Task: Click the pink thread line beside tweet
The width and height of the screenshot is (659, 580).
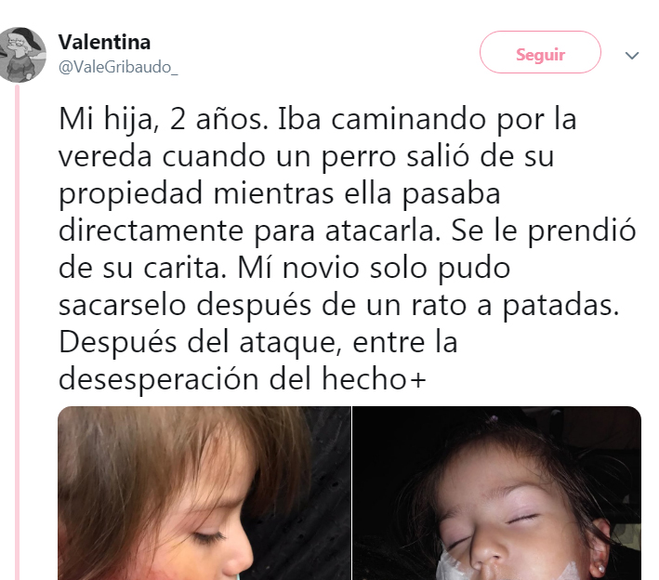Action: tap(18, 332)
